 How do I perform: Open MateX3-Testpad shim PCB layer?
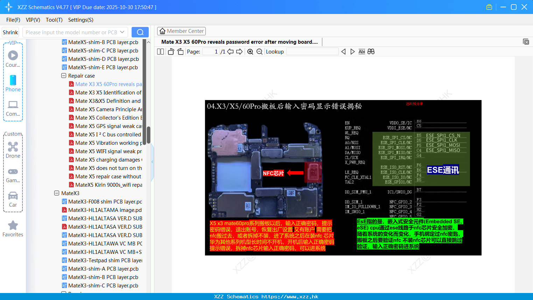coord(102,260)
